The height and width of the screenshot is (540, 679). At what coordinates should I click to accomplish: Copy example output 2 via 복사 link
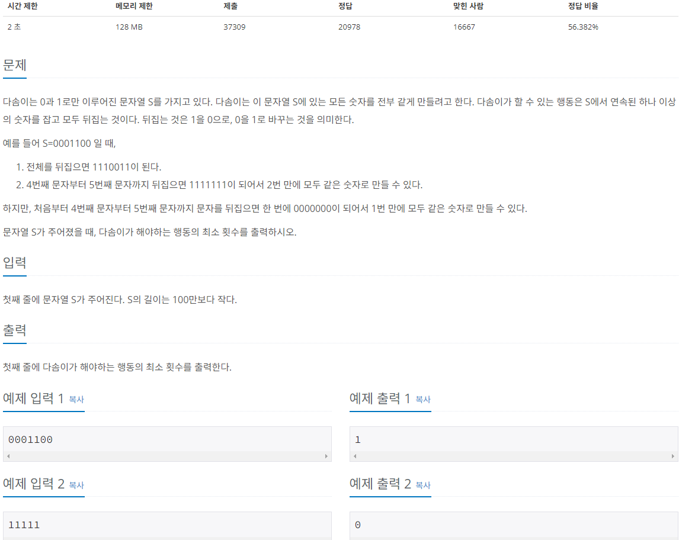[422, 485]
